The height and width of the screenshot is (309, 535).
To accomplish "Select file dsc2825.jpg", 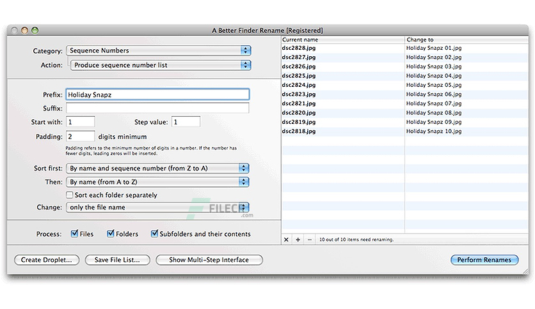I will click(299, 75).
